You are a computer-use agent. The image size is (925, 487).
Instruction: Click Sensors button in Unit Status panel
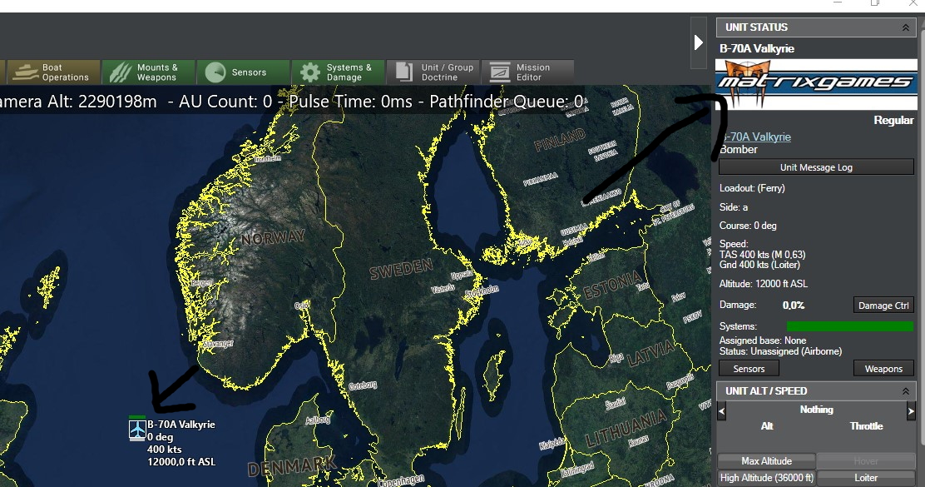click(749, 368)
